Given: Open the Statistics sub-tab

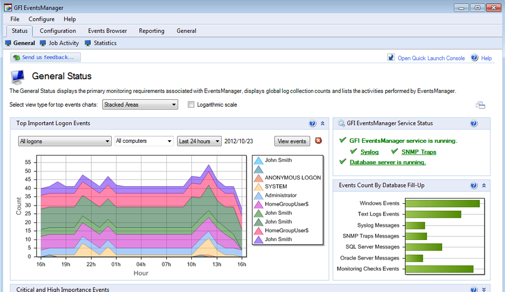Looking at the screenshot, I should coord(105,43).
